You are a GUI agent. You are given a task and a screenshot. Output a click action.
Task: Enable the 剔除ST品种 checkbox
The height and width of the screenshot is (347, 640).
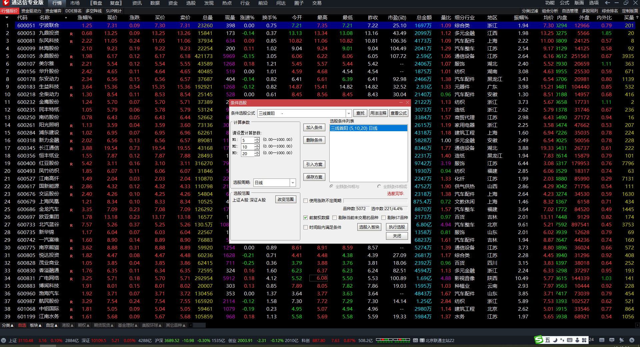pos(383,218)
